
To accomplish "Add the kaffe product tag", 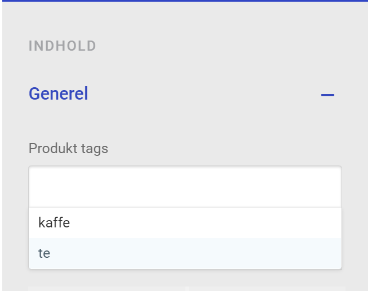I will (x=54, y=223).
